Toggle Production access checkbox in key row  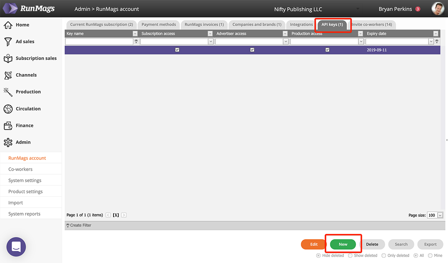tap(327, 50)
